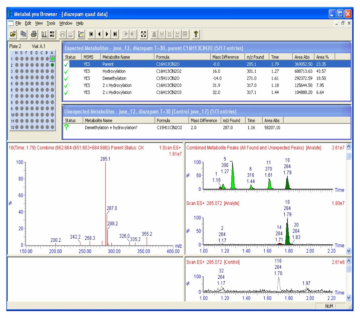Select 2 x Hydroxylation row at time 1.44
This screenshot has height=318, width=360.
point(207,92)
